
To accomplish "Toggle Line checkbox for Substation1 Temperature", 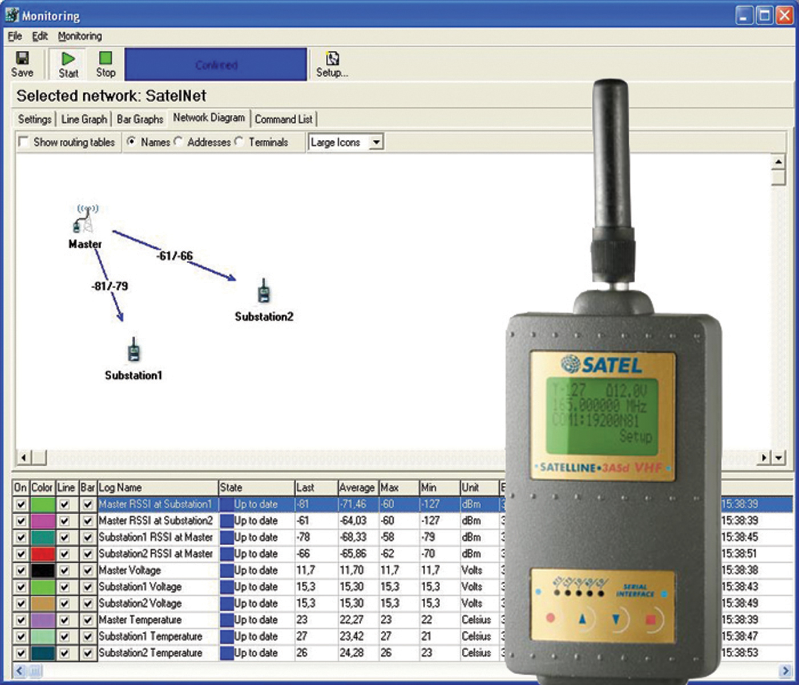I will [x=64, y=636].
